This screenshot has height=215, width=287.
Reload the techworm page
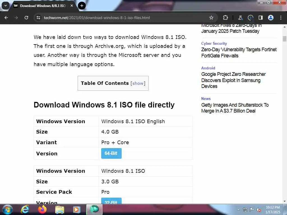[x=26, y=18]
